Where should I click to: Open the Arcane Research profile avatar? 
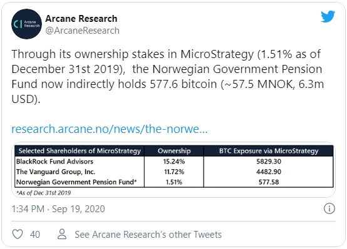point(26,24)
